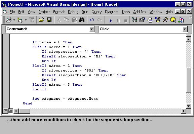
Task: Open the Diagram menu
Action: point(112,12)
